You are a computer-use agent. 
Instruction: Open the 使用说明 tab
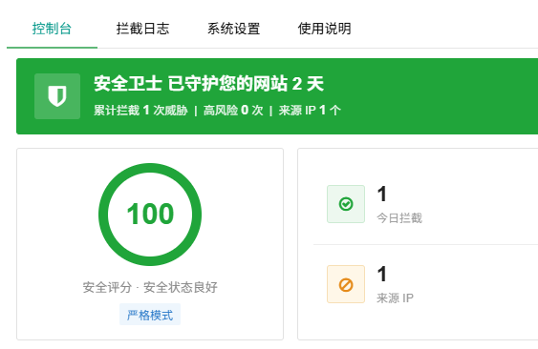324,29
